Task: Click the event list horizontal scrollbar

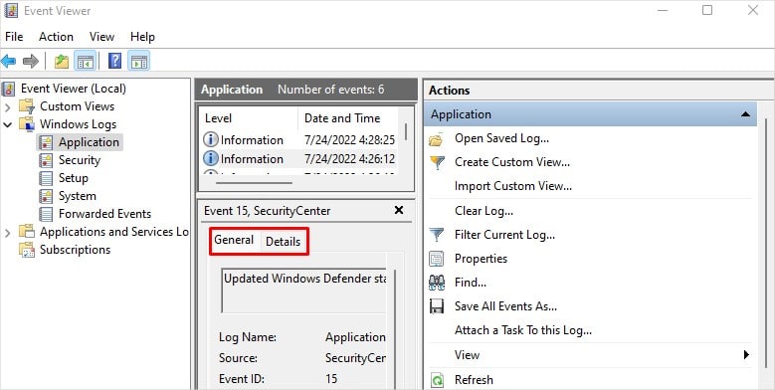Action: 254,182
